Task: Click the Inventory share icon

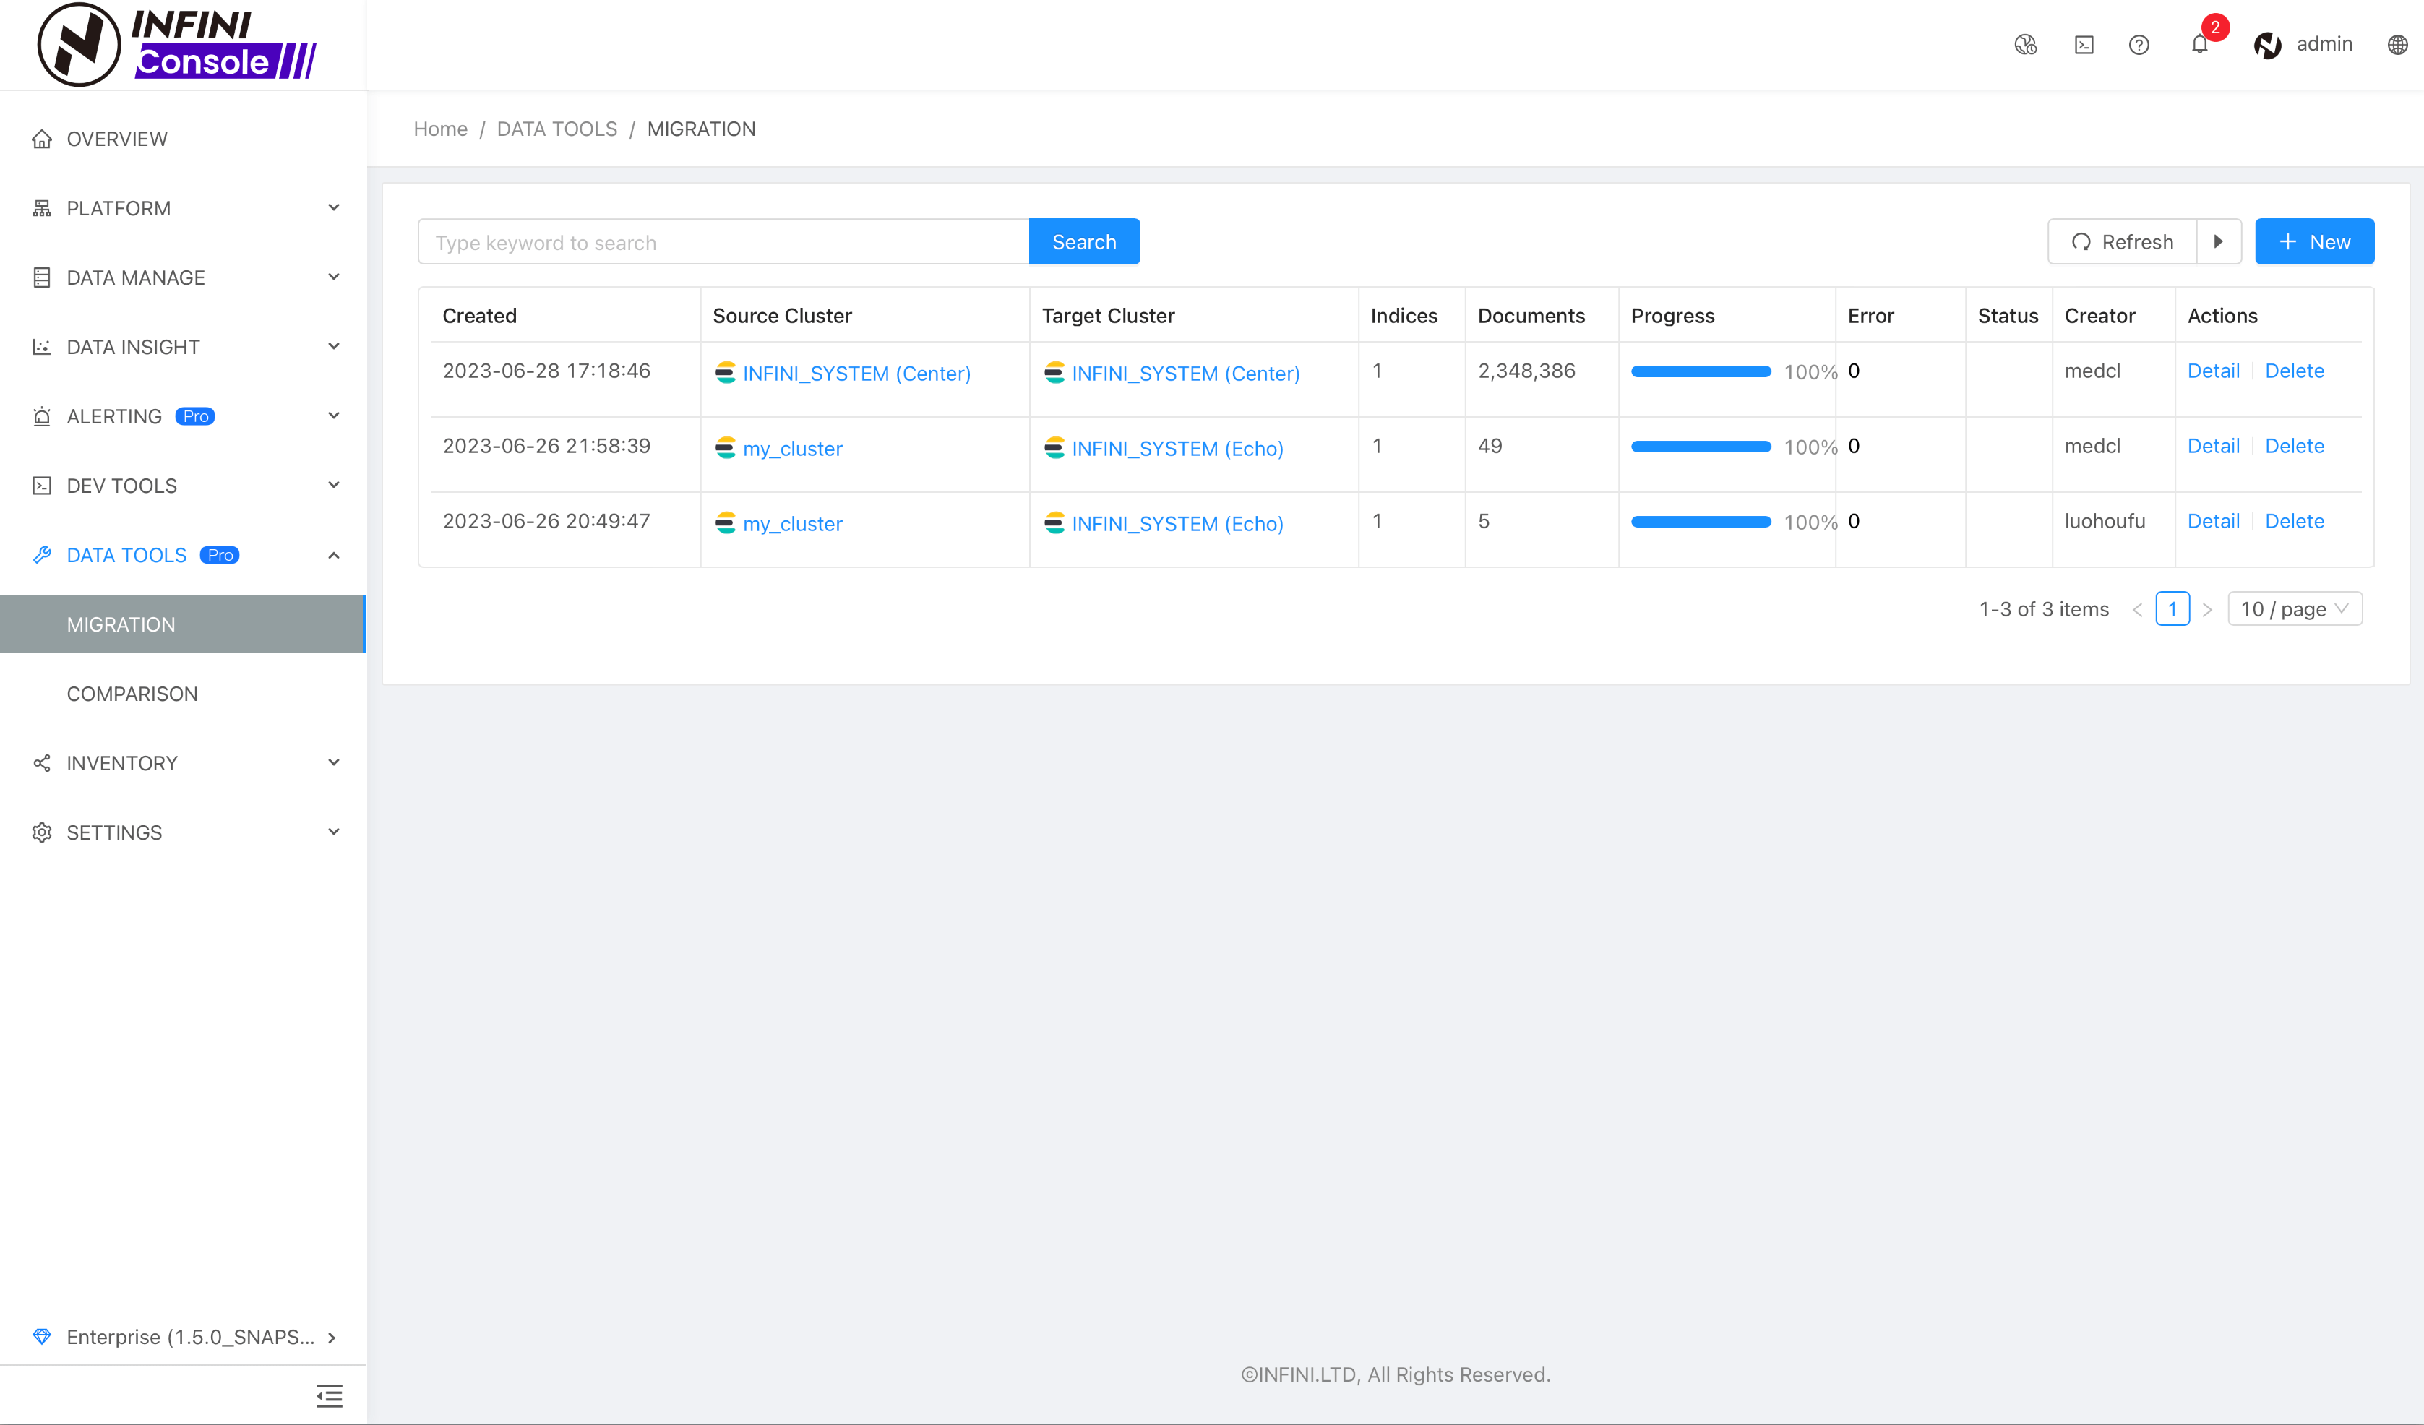Action: click(41, 762)
